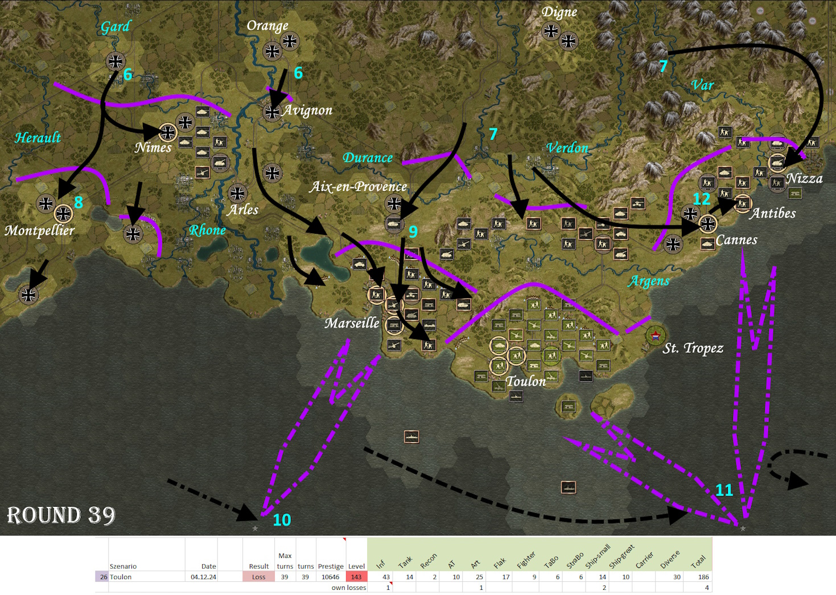This screenshot has height=595, width=836.
Task: Select gold-ringed cross marker above Montpellier
Action: coord(63,214)
